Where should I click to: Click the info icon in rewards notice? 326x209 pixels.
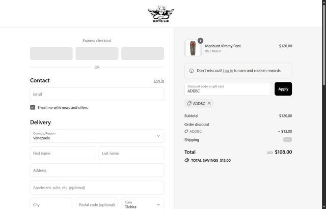click(192, 71)
